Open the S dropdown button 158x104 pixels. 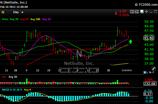tap(132, 12)
